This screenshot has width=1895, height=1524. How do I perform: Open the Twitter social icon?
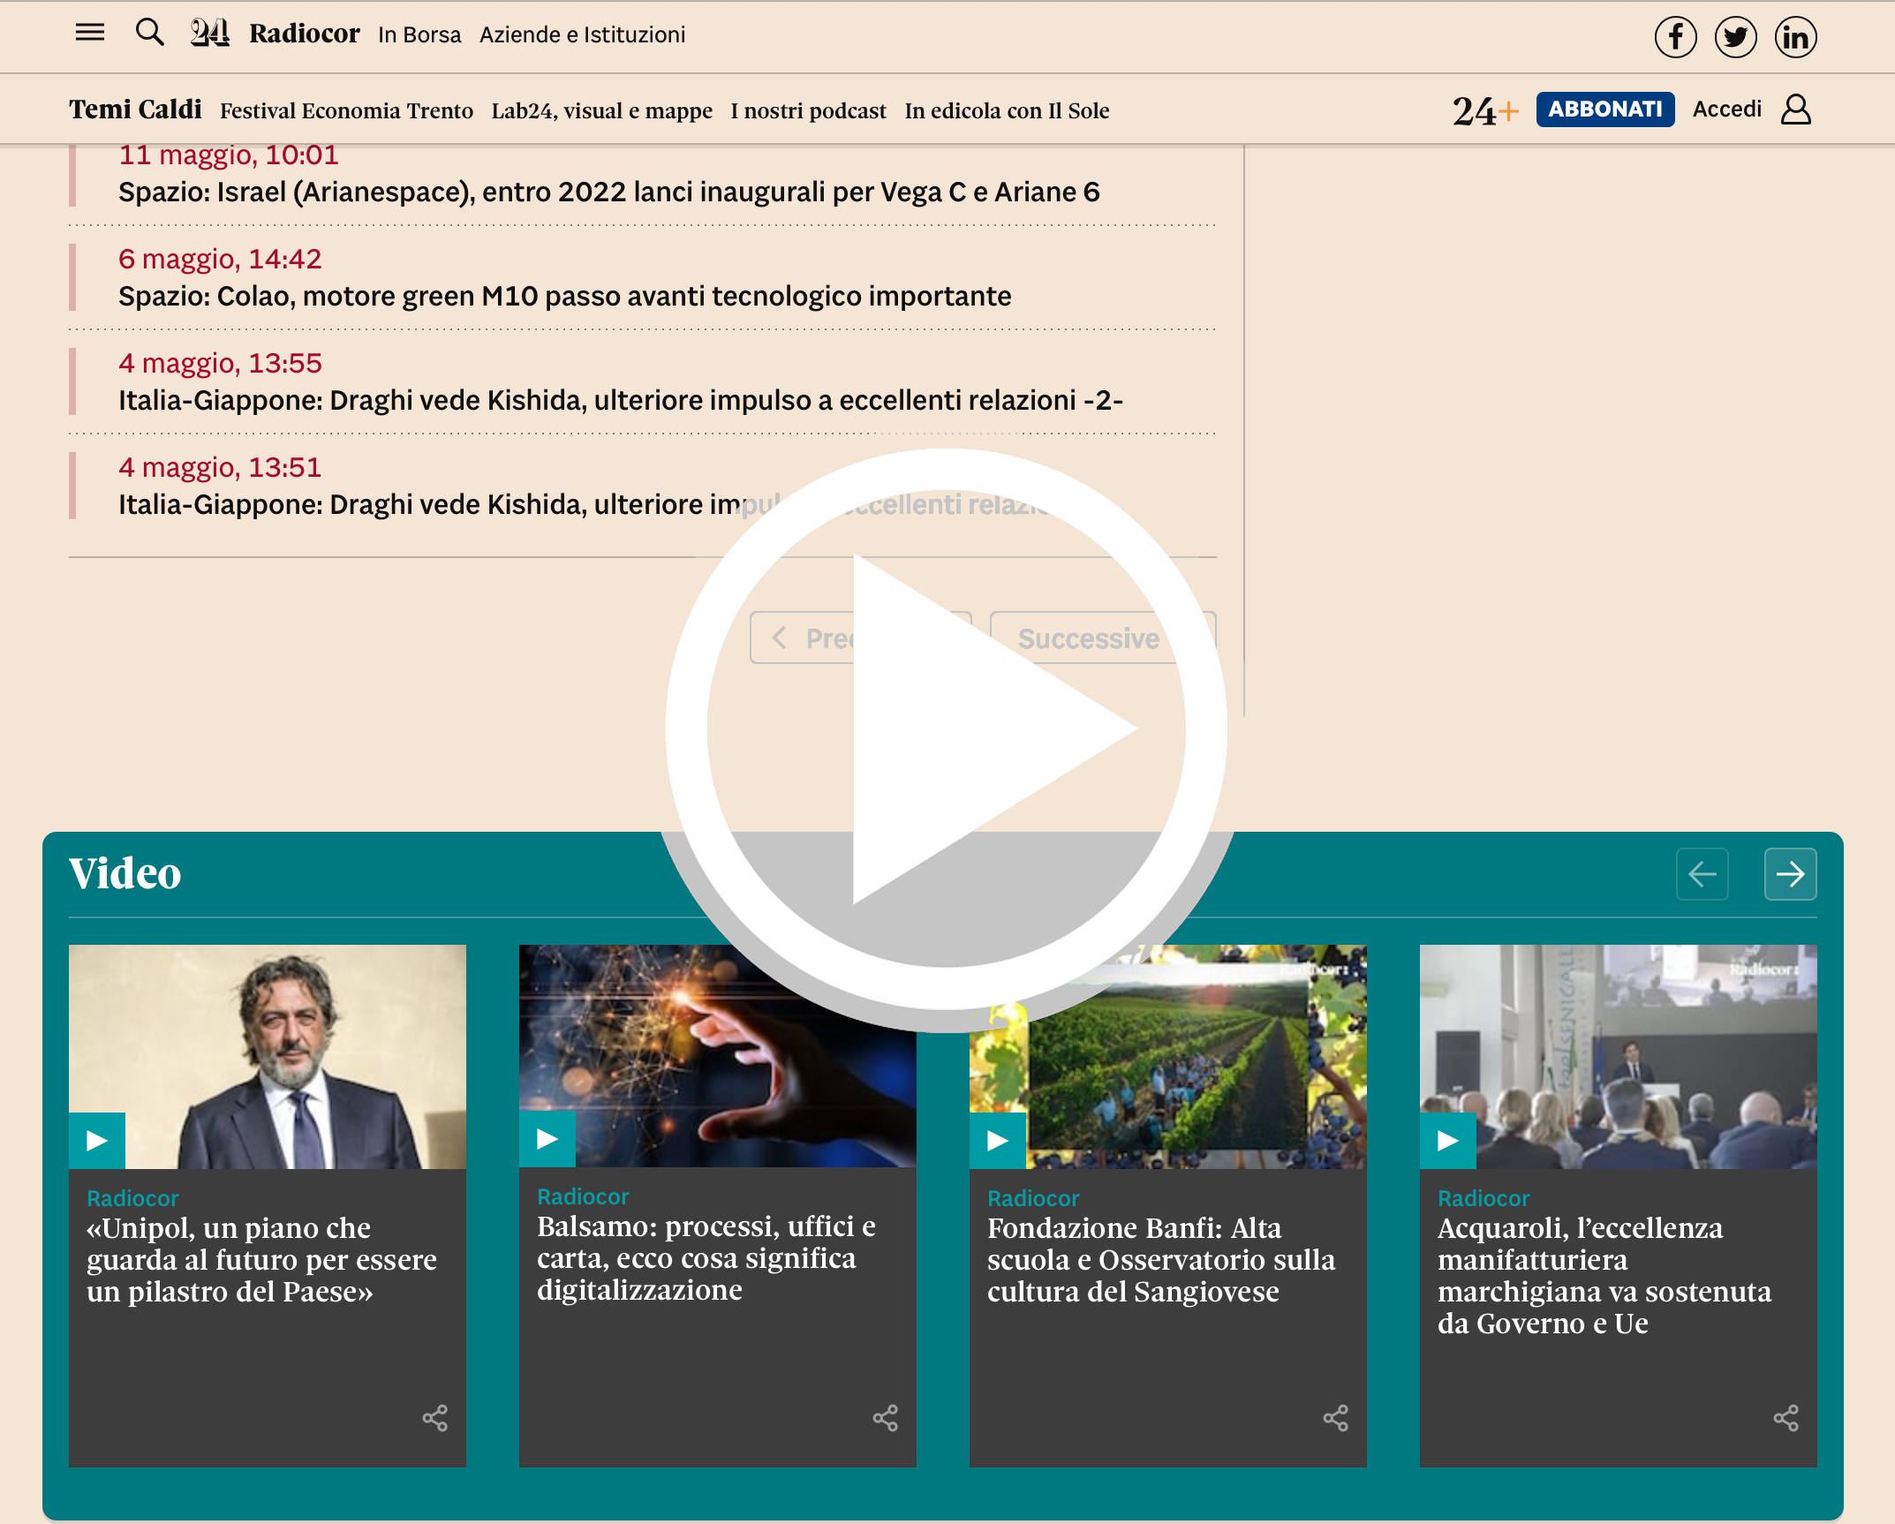(1735, 37)
